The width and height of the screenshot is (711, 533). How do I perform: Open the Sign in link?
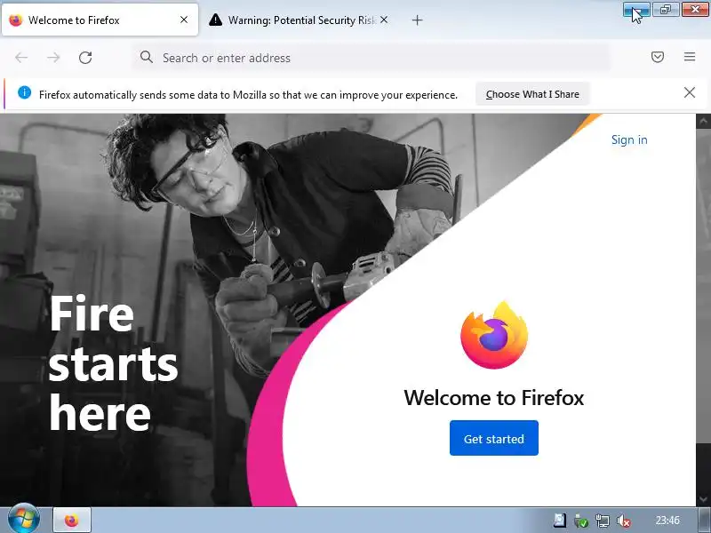629,139
